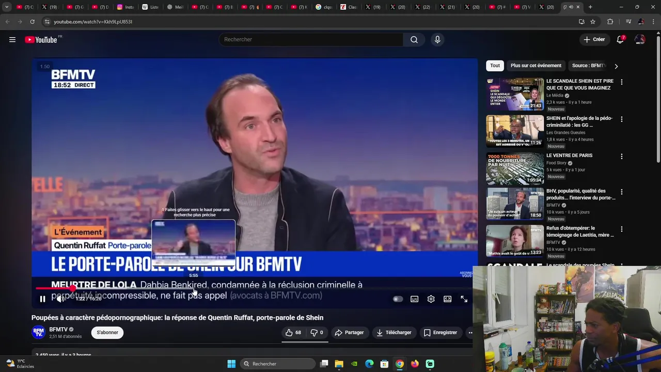This screenshot has height=372, width=661.
Task: Click the search magnifier button on YouTube
Action: pos(414,40)
